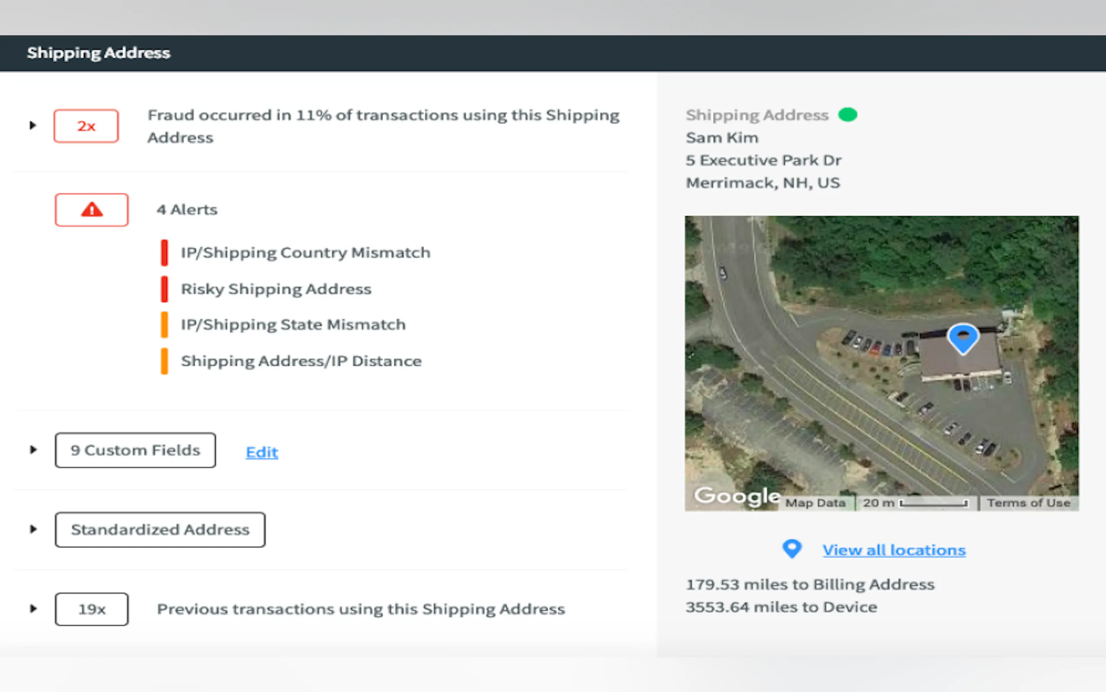This screenshot has width=1106, height=692.
Task: Select the IP/Shipping Country Mismatch alert
Action: tap(305, 253)
